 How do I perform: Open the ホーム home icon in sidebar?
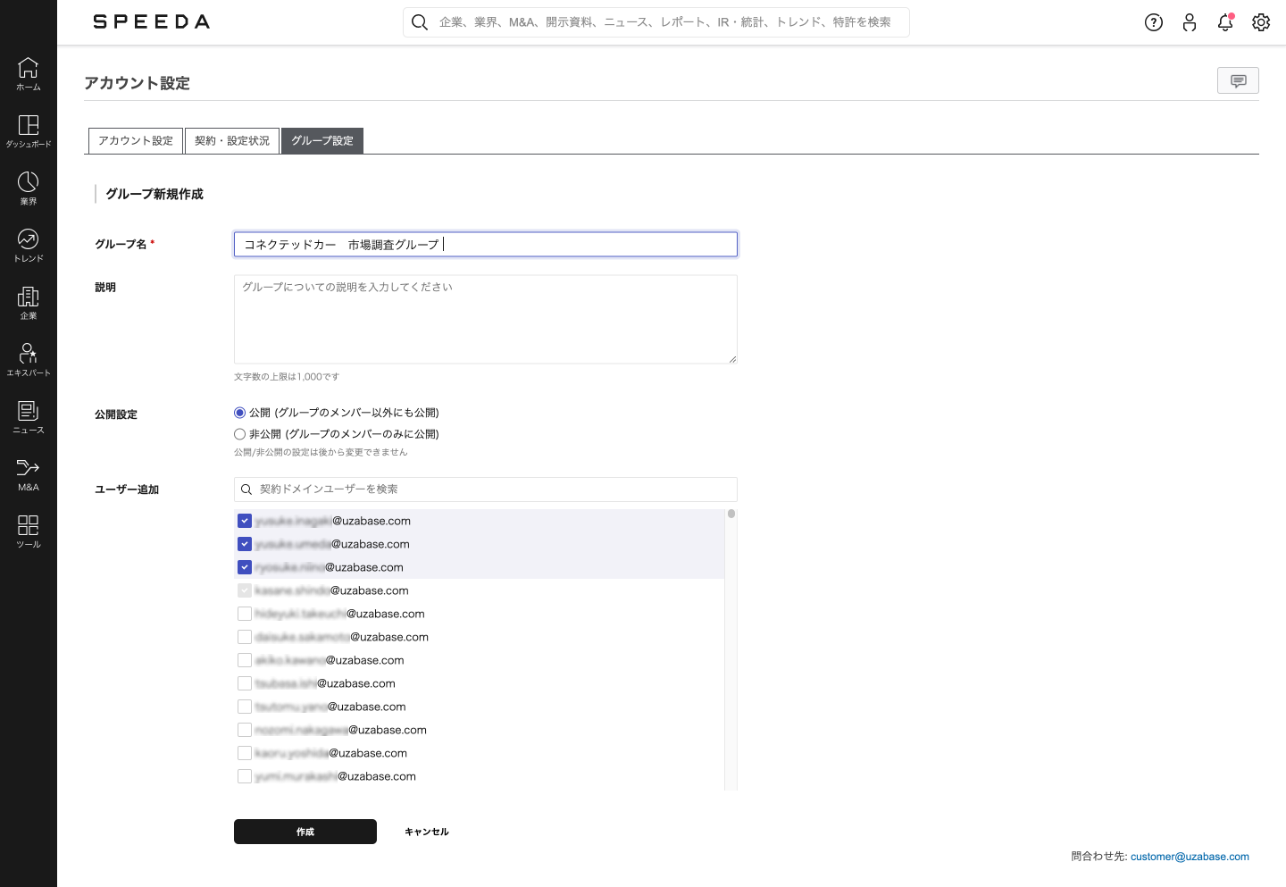point(29,73)
